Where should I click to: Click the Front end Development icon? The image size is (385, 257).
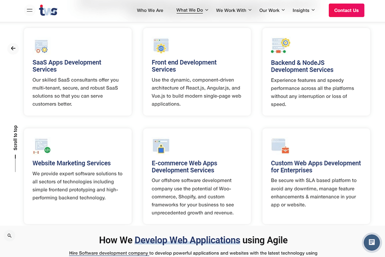[x=161, y=46]
